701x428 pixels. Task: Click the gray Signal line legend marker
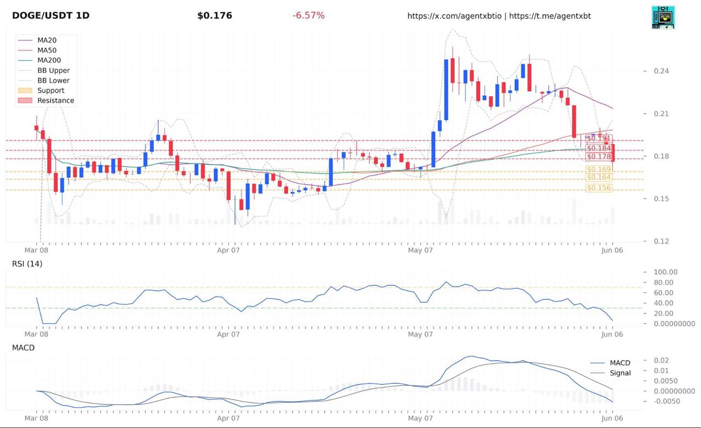(x=598, y=373)
